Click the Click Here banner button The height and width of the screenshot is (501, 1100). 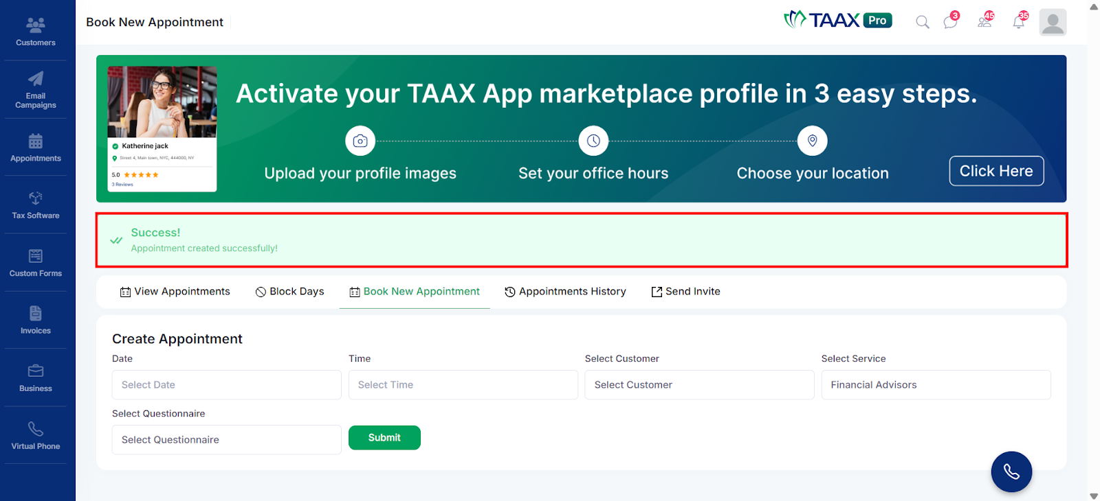(996, 171)
